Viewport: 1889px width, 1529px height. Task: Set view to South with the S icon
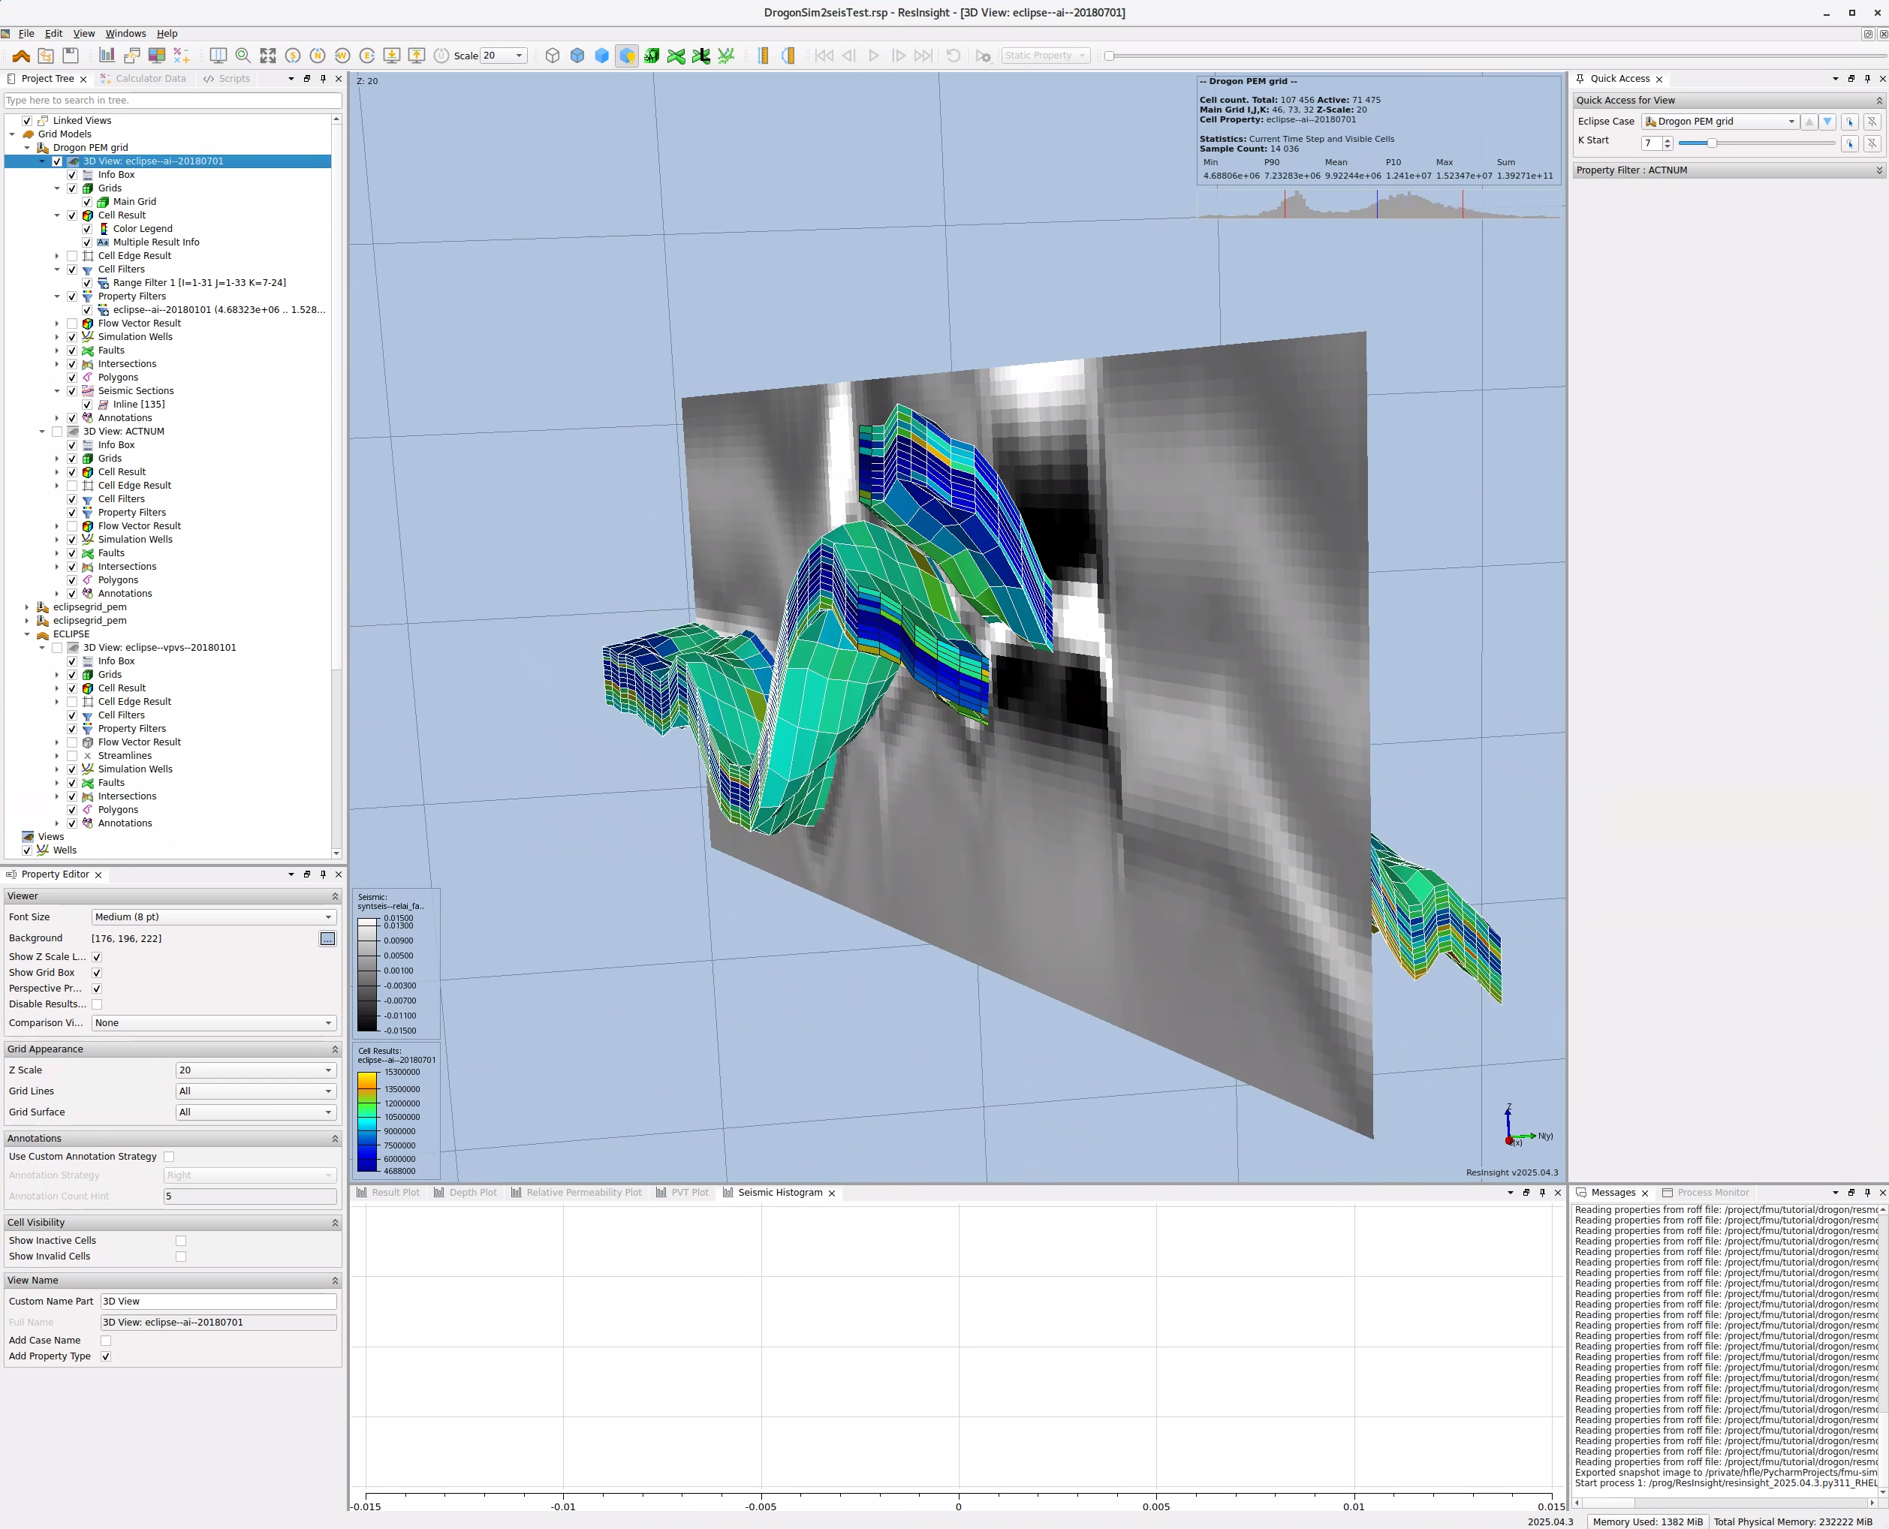(293, 56)
